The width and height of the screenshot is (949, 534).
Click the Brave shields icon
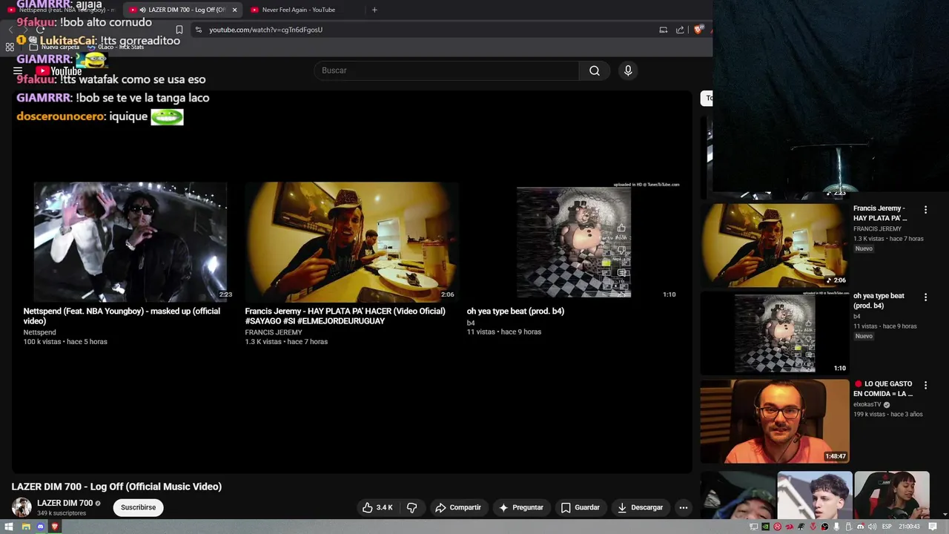point(698,30)
